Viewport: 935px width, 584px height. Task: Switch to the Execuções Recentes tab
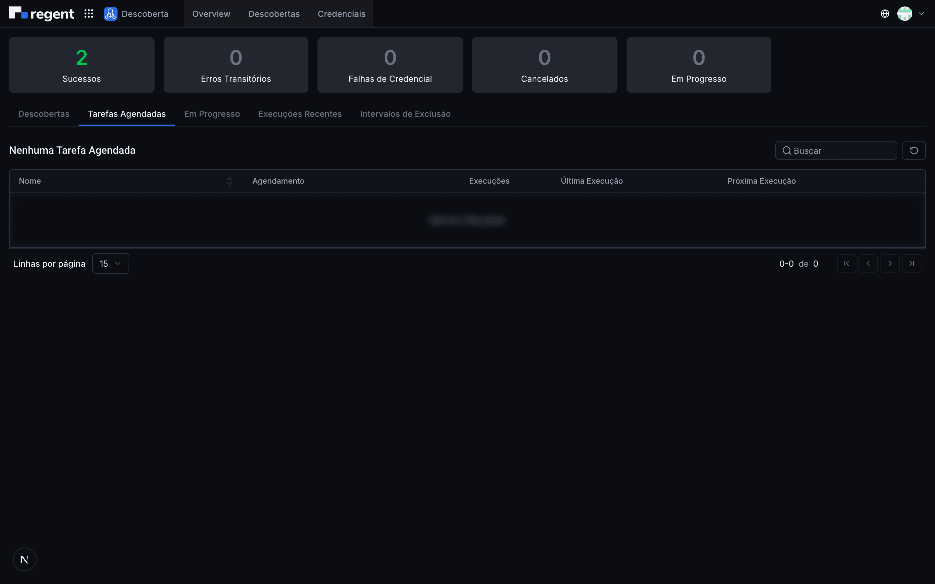(x=300, y=114)
